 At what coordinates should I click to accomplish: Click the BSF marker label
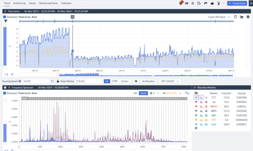coord(213,116)
